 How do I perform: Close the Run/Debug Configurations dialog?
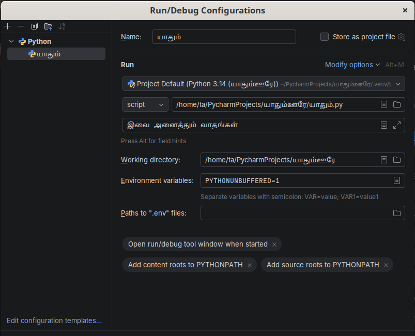point(405,10)
